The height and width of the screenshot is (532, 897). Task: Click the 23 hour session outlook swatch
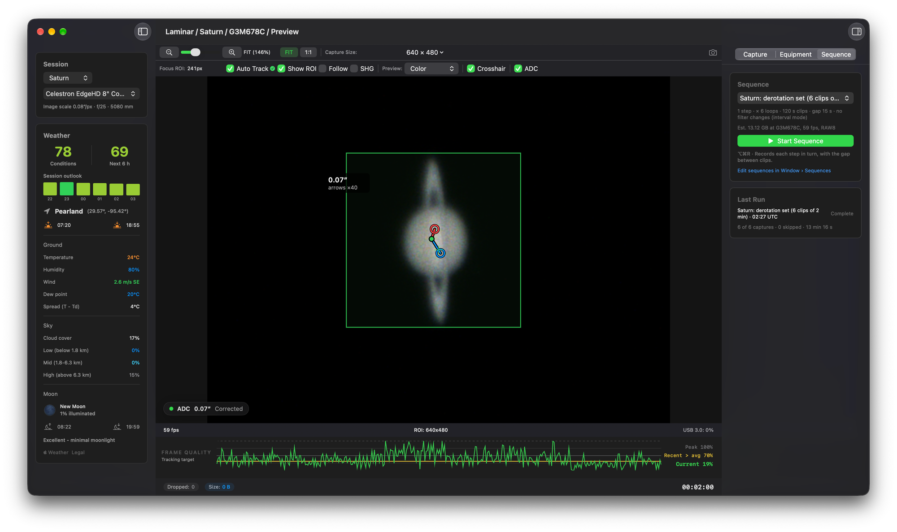pos(66,189)
